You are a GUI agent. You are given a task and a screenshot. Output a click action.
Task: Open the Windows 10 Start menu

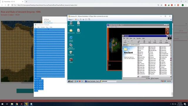[x=2, y=104]
